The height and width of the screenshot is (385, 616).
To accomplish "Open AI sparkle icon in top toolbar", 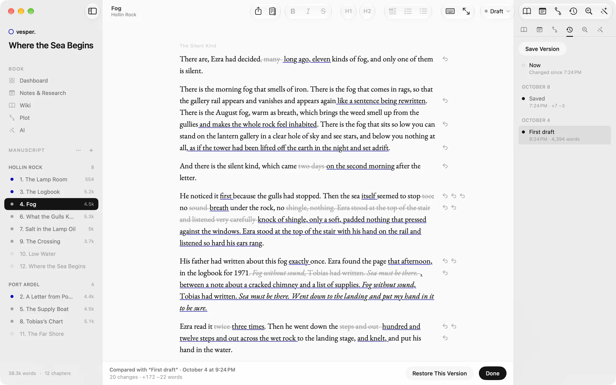I will [x=604, y=11].
